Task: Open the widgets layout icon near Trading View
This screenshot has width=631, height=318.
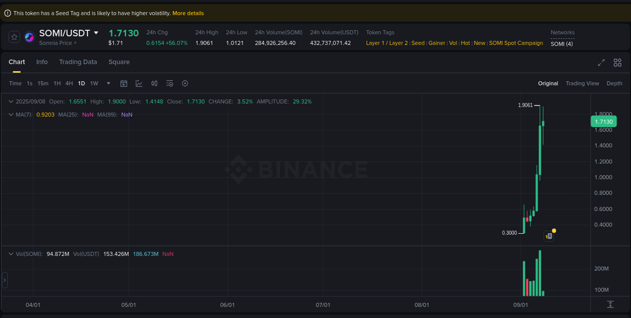Action: point(617,63)
